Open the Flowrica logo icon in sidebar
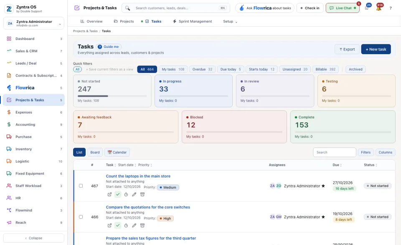Viewport: 401px width, 245px height. pos(9,88)
